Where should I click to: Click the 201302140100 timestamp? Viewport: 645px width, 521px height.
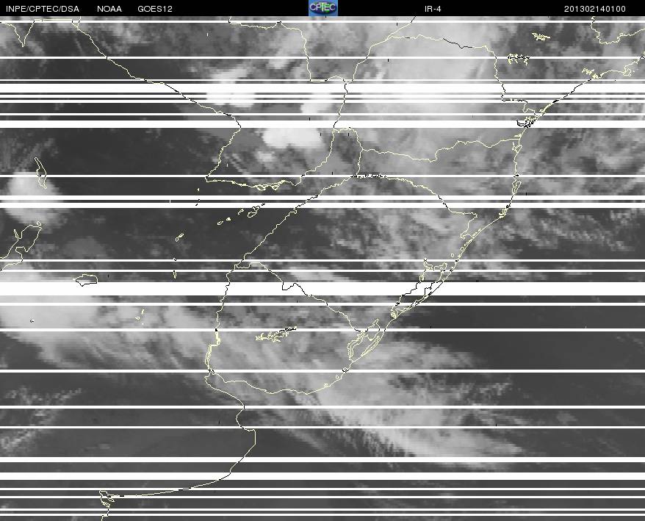[595, 9]
